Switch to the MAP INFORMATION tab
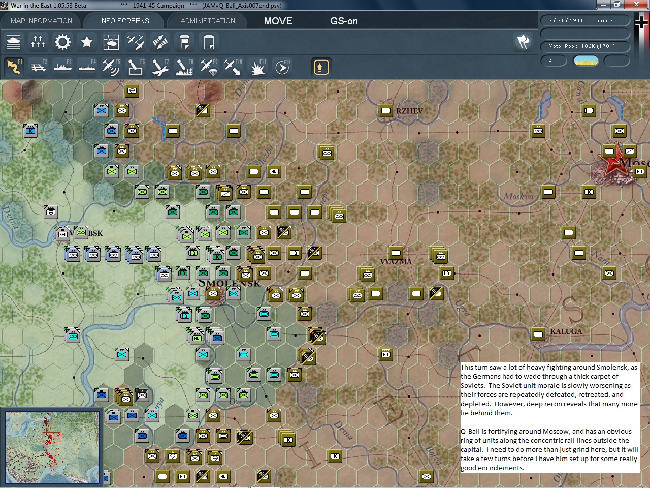Image resolution: width=650 pixels, height=488 pixels. point(41,21)
